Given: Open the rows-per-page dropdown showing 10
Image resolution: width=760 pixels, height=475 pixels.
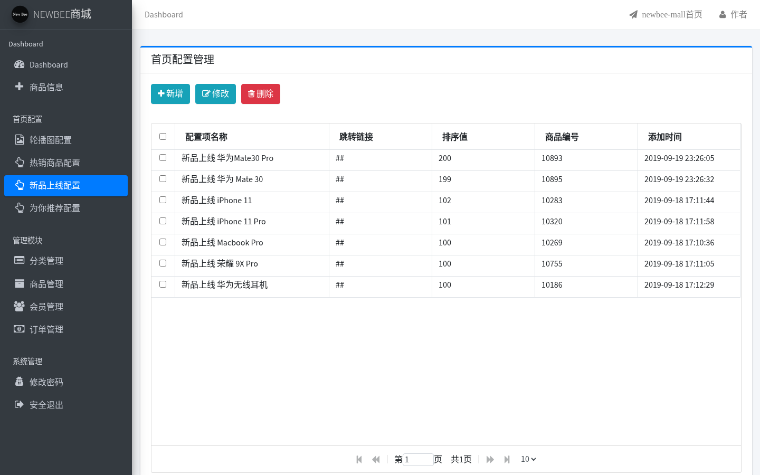Looking at the screenshot, I should tap(528, 459).
